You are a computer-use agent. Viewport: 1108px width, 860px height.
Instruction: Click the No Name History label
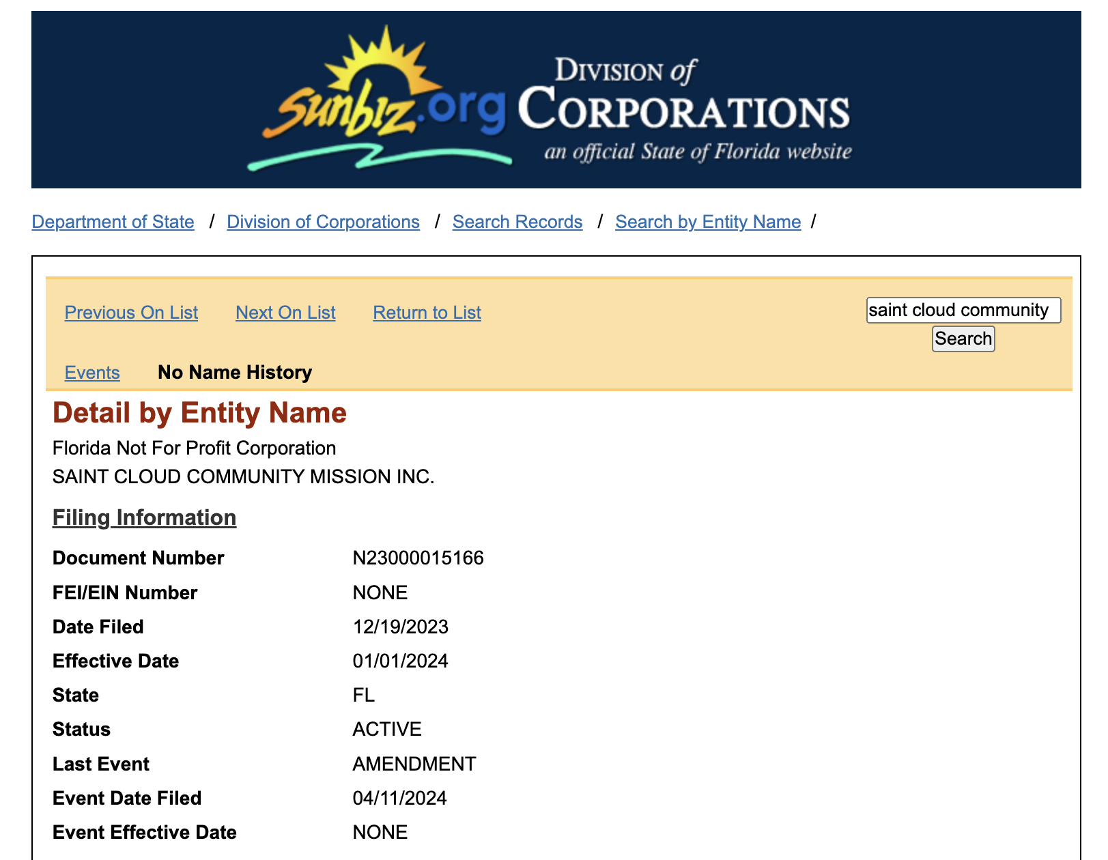pos(235,373)
